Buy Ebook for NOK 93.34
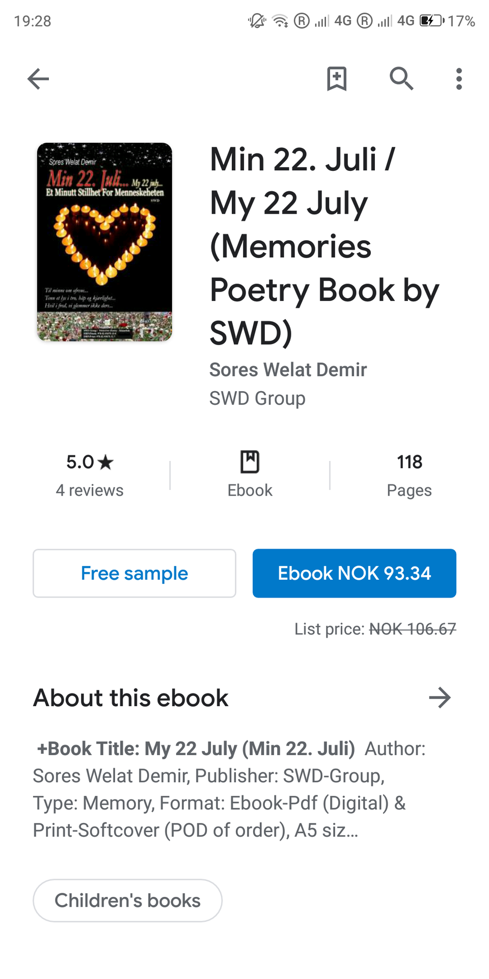 tap(355, 573)
